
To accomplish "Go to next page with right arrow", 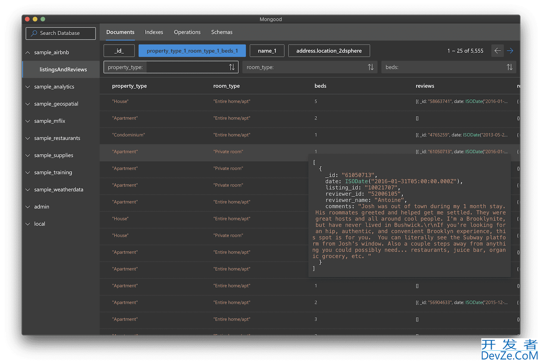I will tap(510, 51).
